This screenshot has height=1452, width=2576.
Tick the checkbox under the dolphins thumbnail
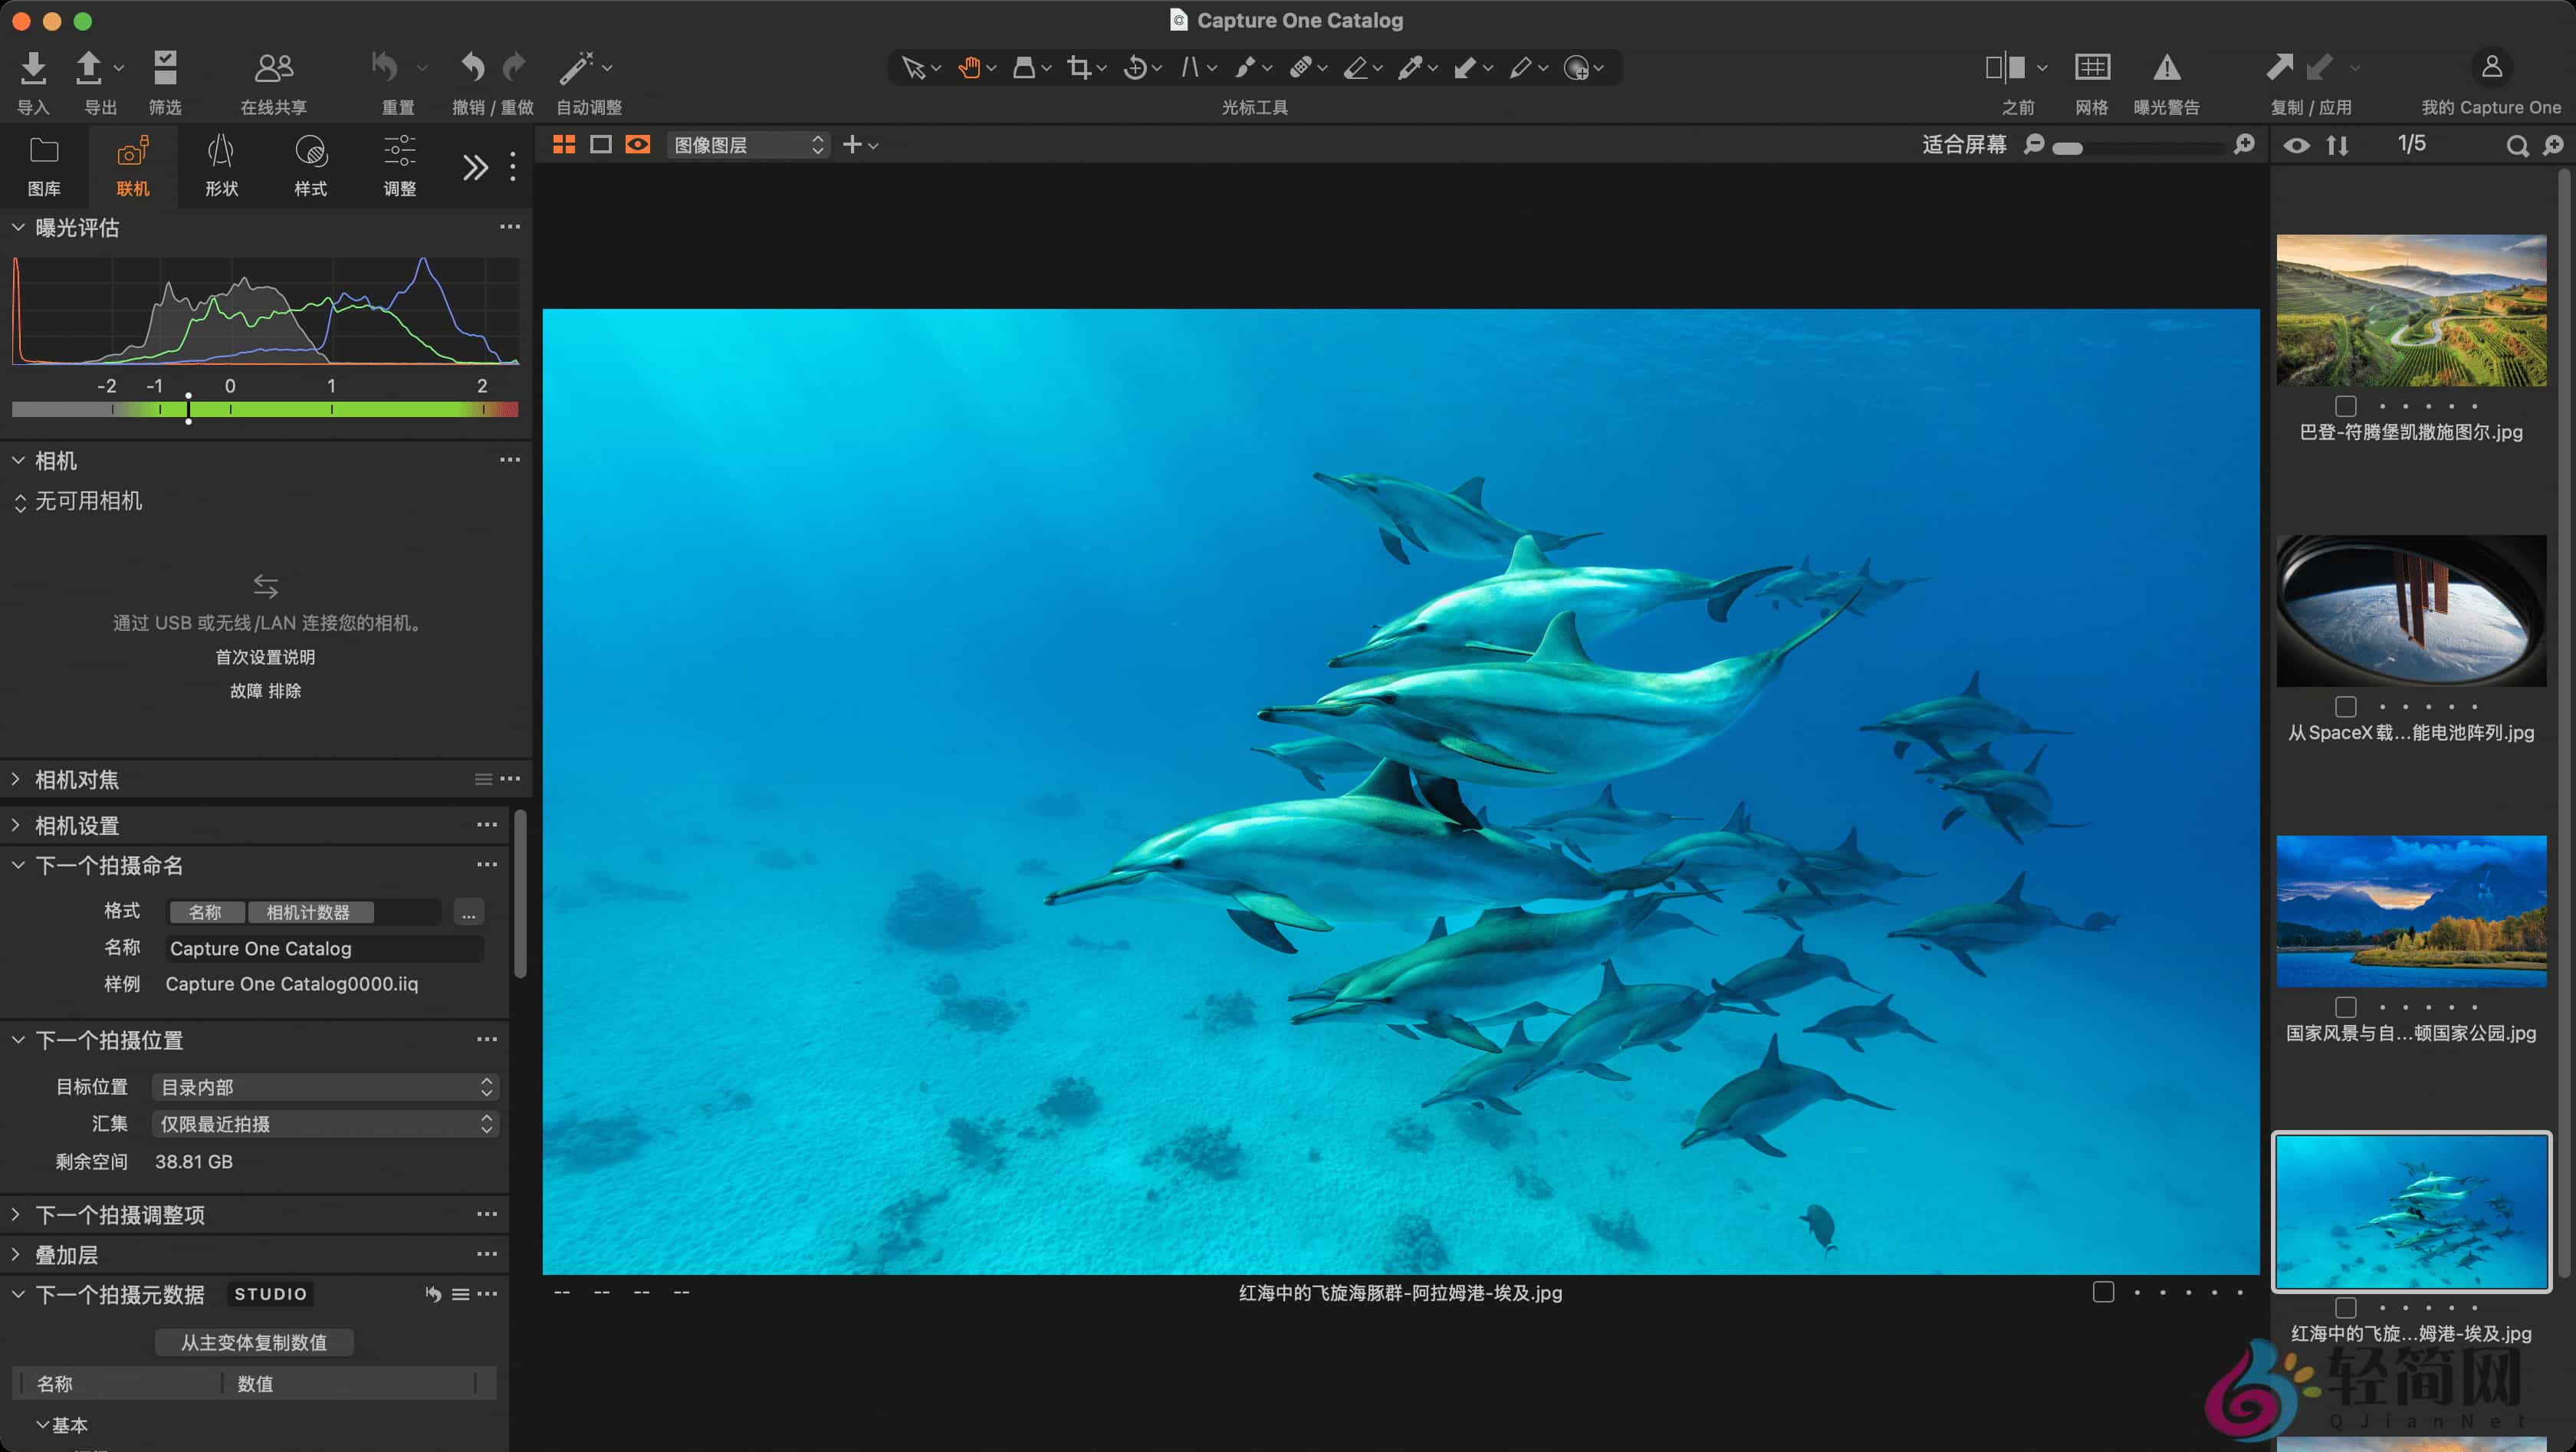[x=2345, y=1306]
